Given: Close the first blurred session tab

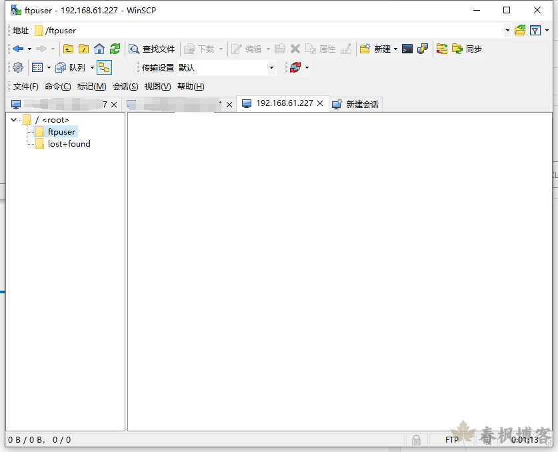Looking at the screenshot, I should (114, 105).
